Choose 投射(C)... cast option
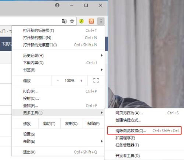This screenshot has height=160, width=184. 59,99
